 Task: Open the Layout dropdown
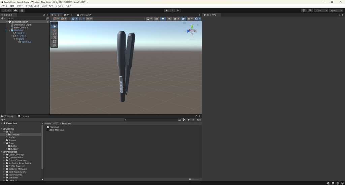tap(336, 10)
